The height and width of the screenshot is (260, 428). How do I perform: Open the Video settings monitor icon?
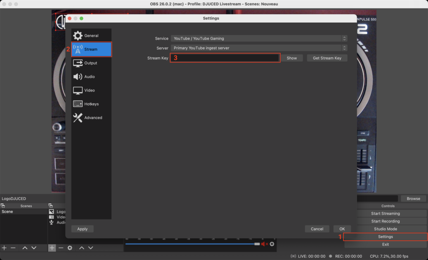pyautogui.click(x=78, y=90)
